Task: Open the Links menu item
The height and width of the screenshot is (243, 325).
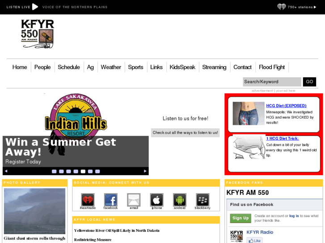Action: (156, 67)
